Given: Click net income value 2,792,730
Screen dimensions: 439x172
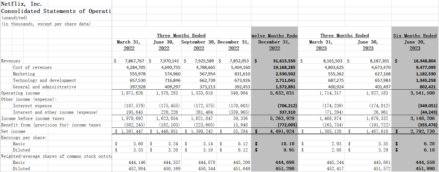Looking at the screenshot, I should click(422, 131).
